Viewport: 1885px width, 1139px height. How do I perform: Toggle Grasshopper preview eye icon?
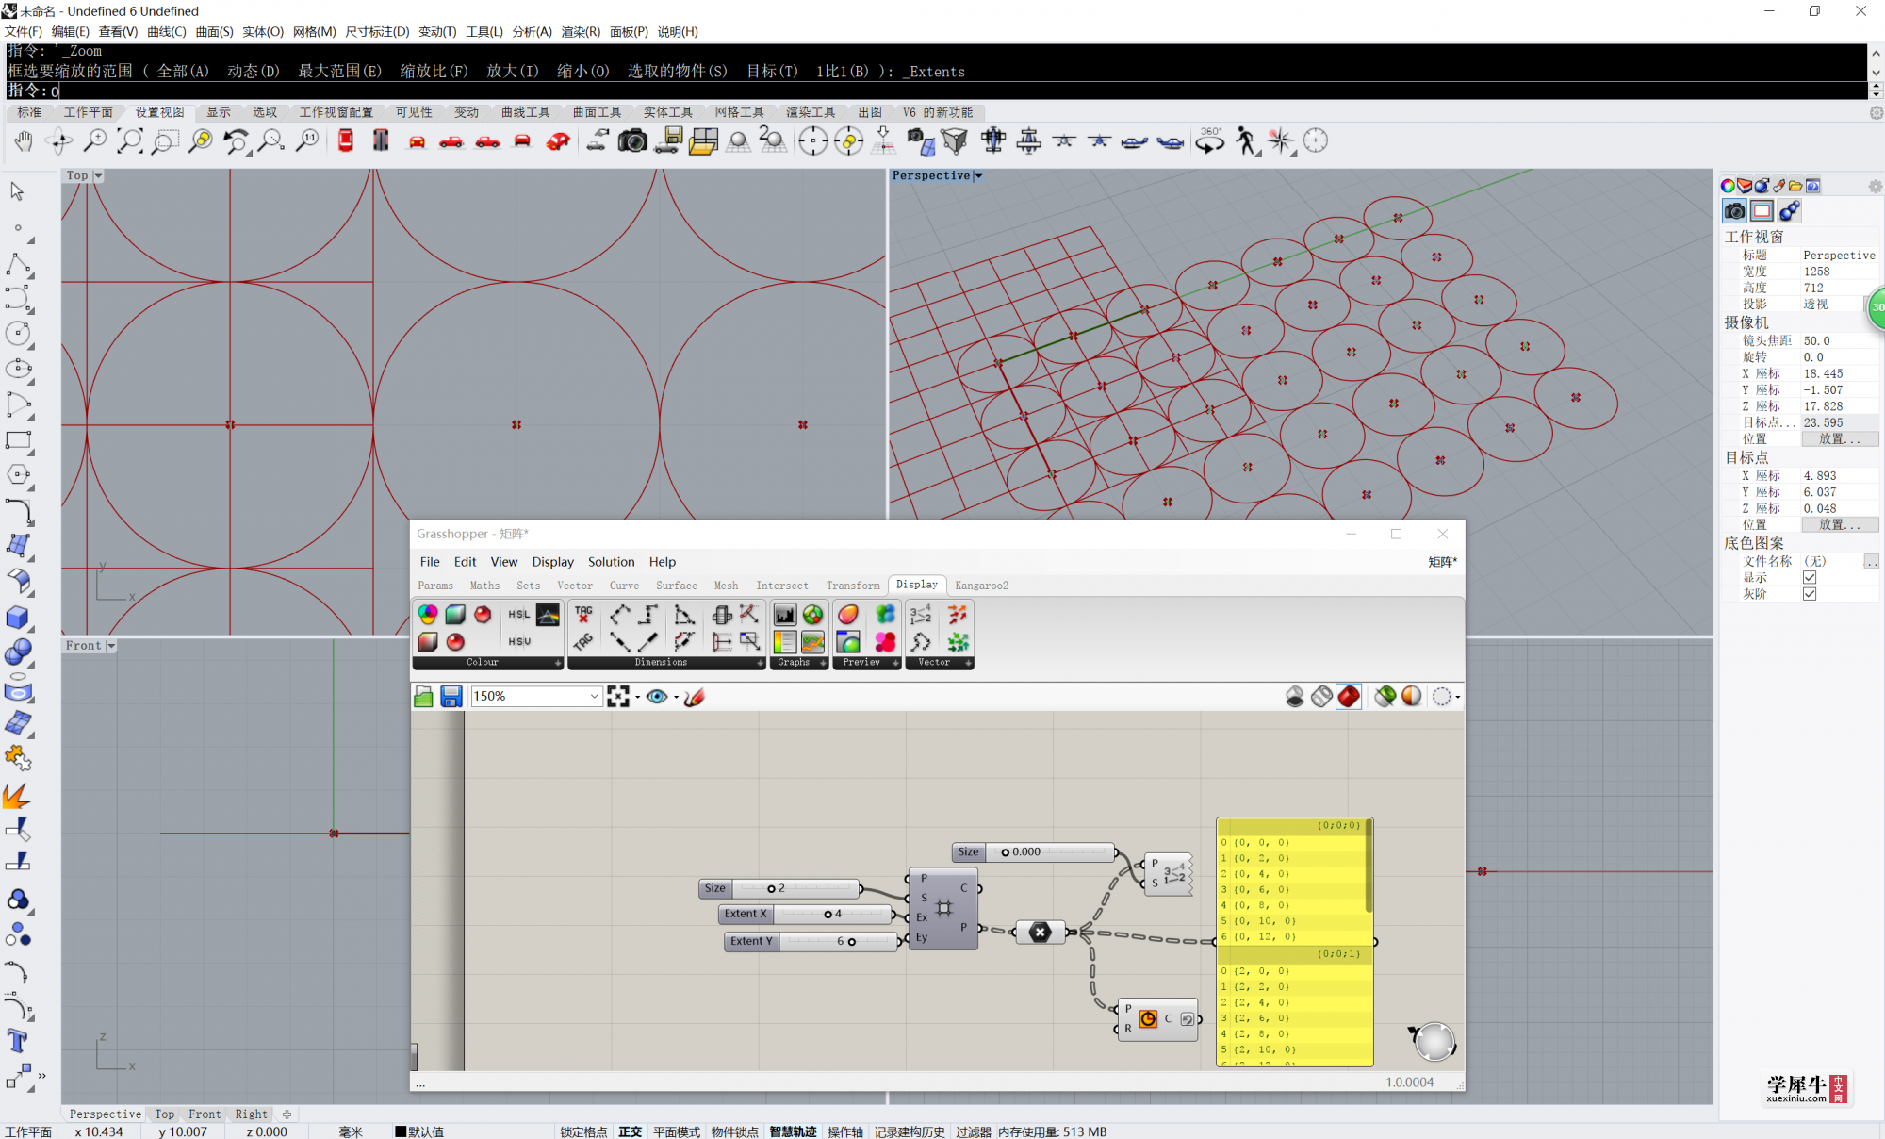coord(657,697)
